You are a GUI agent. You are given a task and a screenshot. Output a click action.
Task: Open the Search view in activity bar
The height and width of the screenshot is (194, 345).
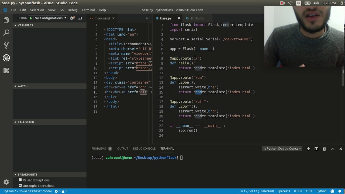[6, 33]
